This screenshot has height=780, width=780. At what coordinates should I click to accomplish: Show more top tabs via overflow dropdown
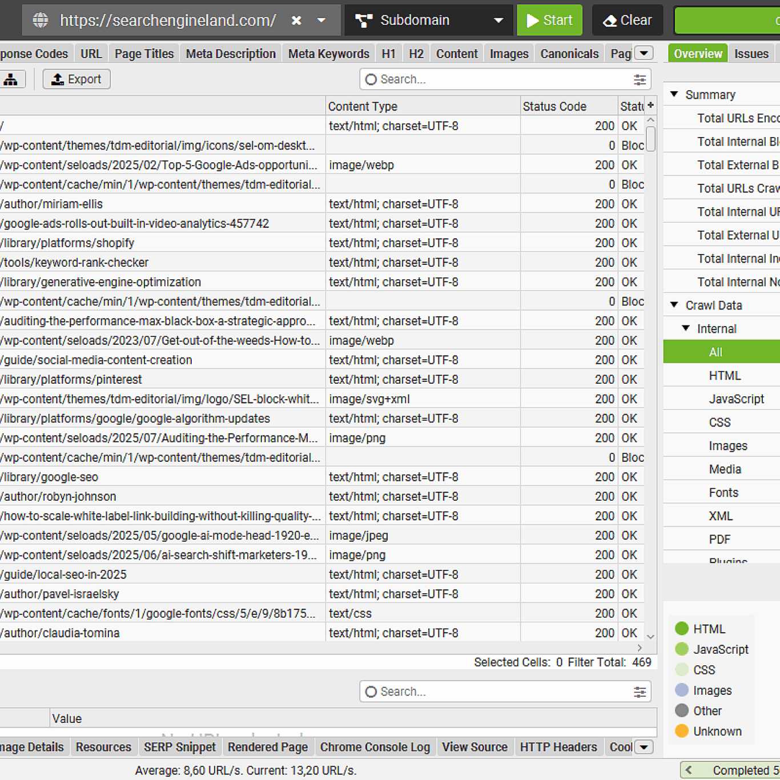point(644,53)
